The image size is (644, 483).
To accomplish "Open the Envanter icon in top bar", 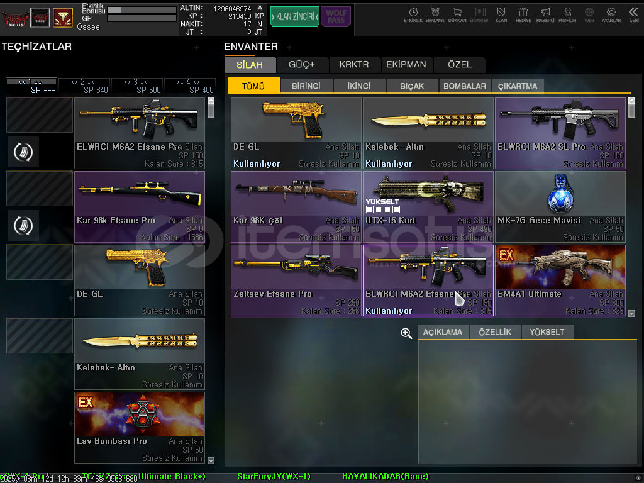I will 479,14.
